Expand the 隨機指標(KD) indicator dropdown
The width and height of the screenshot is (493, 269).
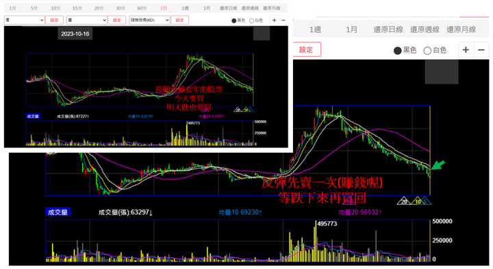(x=149, y=20)
